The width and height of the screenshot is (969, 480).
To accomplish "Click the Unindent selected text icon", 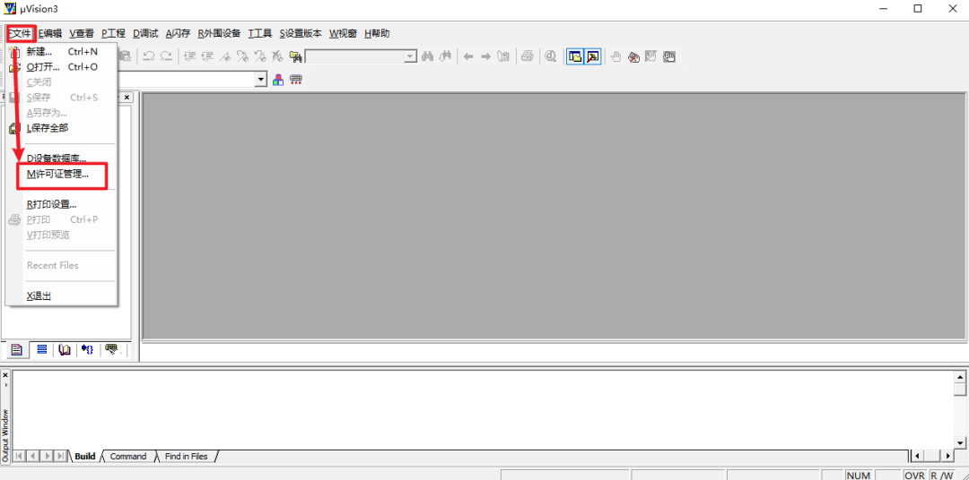I will tap(207, 56).
